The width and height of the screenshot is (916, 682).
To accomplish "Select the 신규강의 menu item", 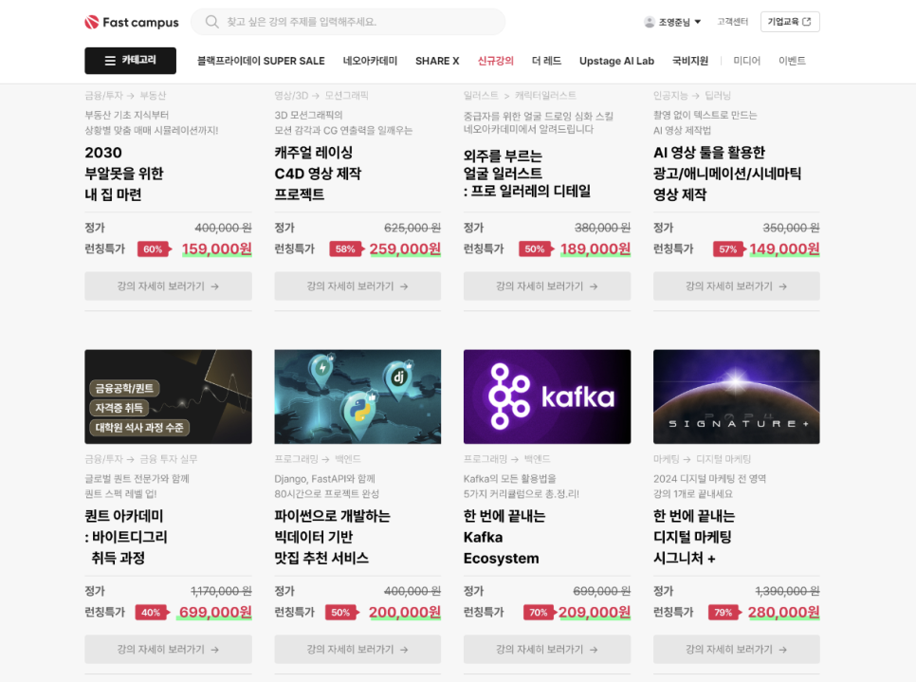I will (495, 61).
